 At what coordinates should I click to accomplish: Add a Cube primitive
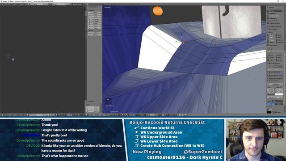coord(95,15)
